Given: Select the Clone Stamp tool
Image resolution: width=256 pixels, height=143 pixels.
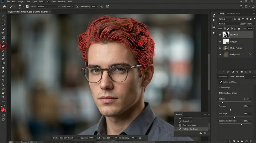Looking at the screenshot, I should (3, 55).
